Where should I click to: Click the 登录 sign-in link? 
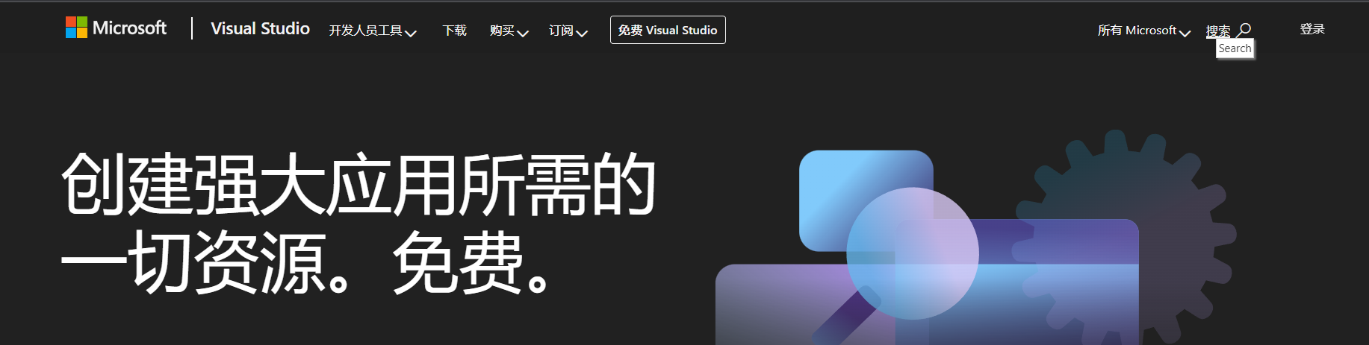pos(1312,29)
